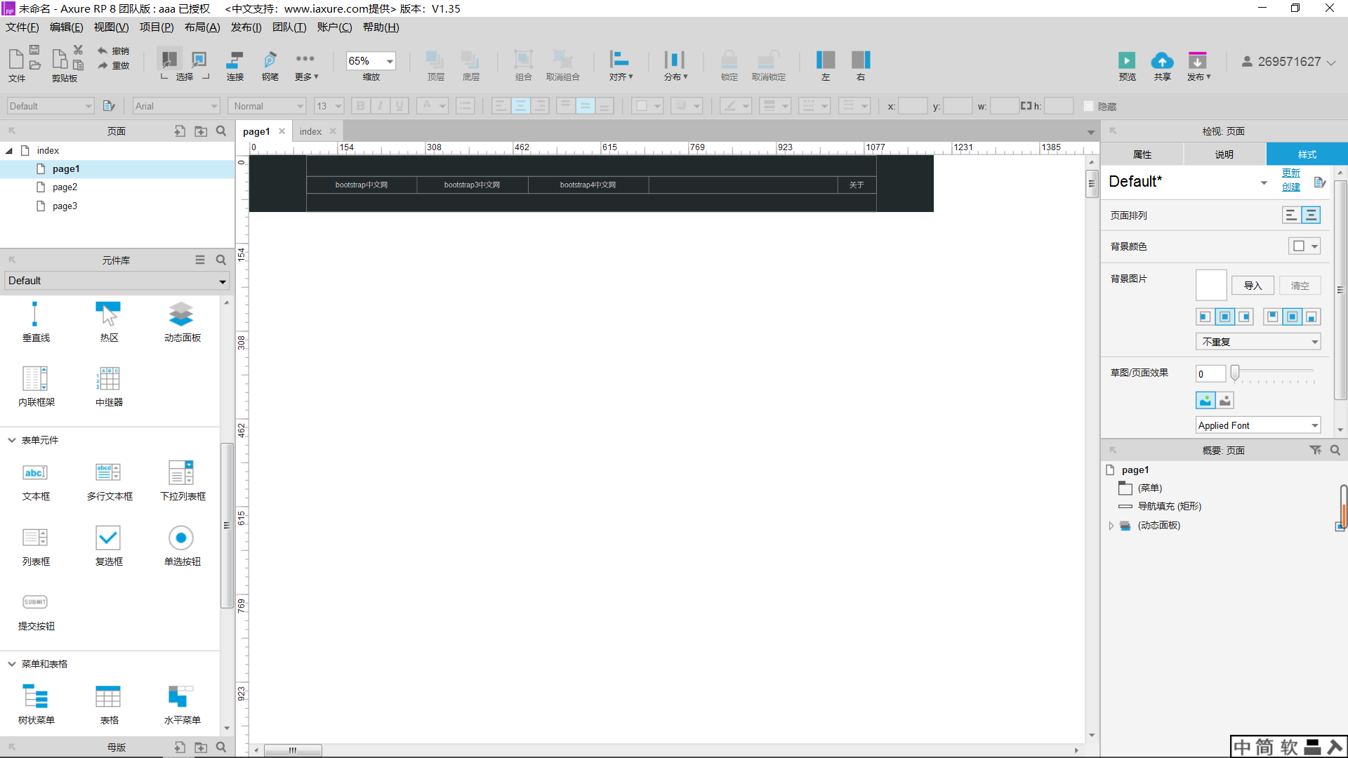The image size is (1348, 758).
Task: Click the sketch effect slider handle
Action: click(1235, 373)
